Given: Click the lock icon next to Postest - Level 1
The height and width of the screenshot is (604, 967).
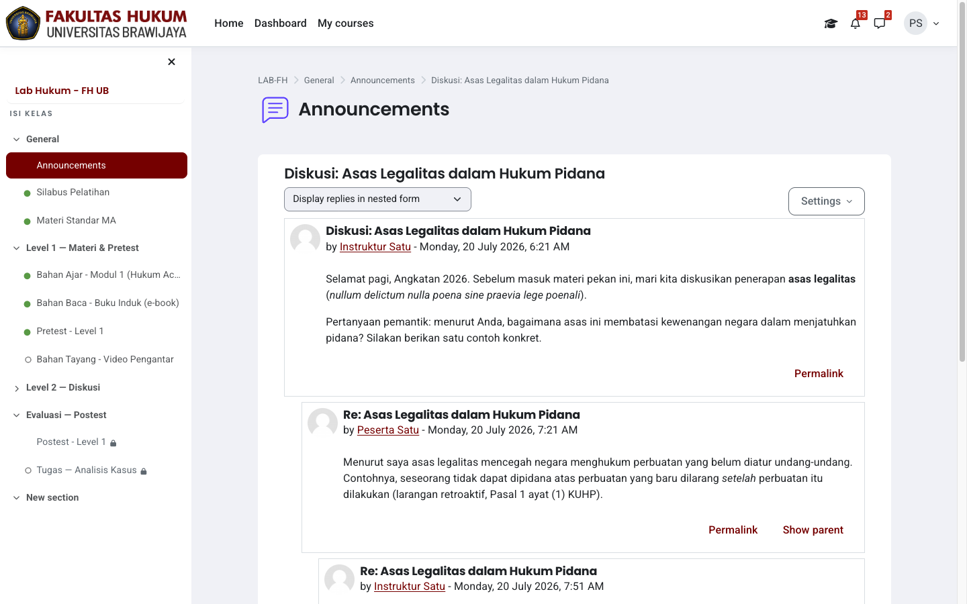Looking at the screenshot, I should 113,443.
